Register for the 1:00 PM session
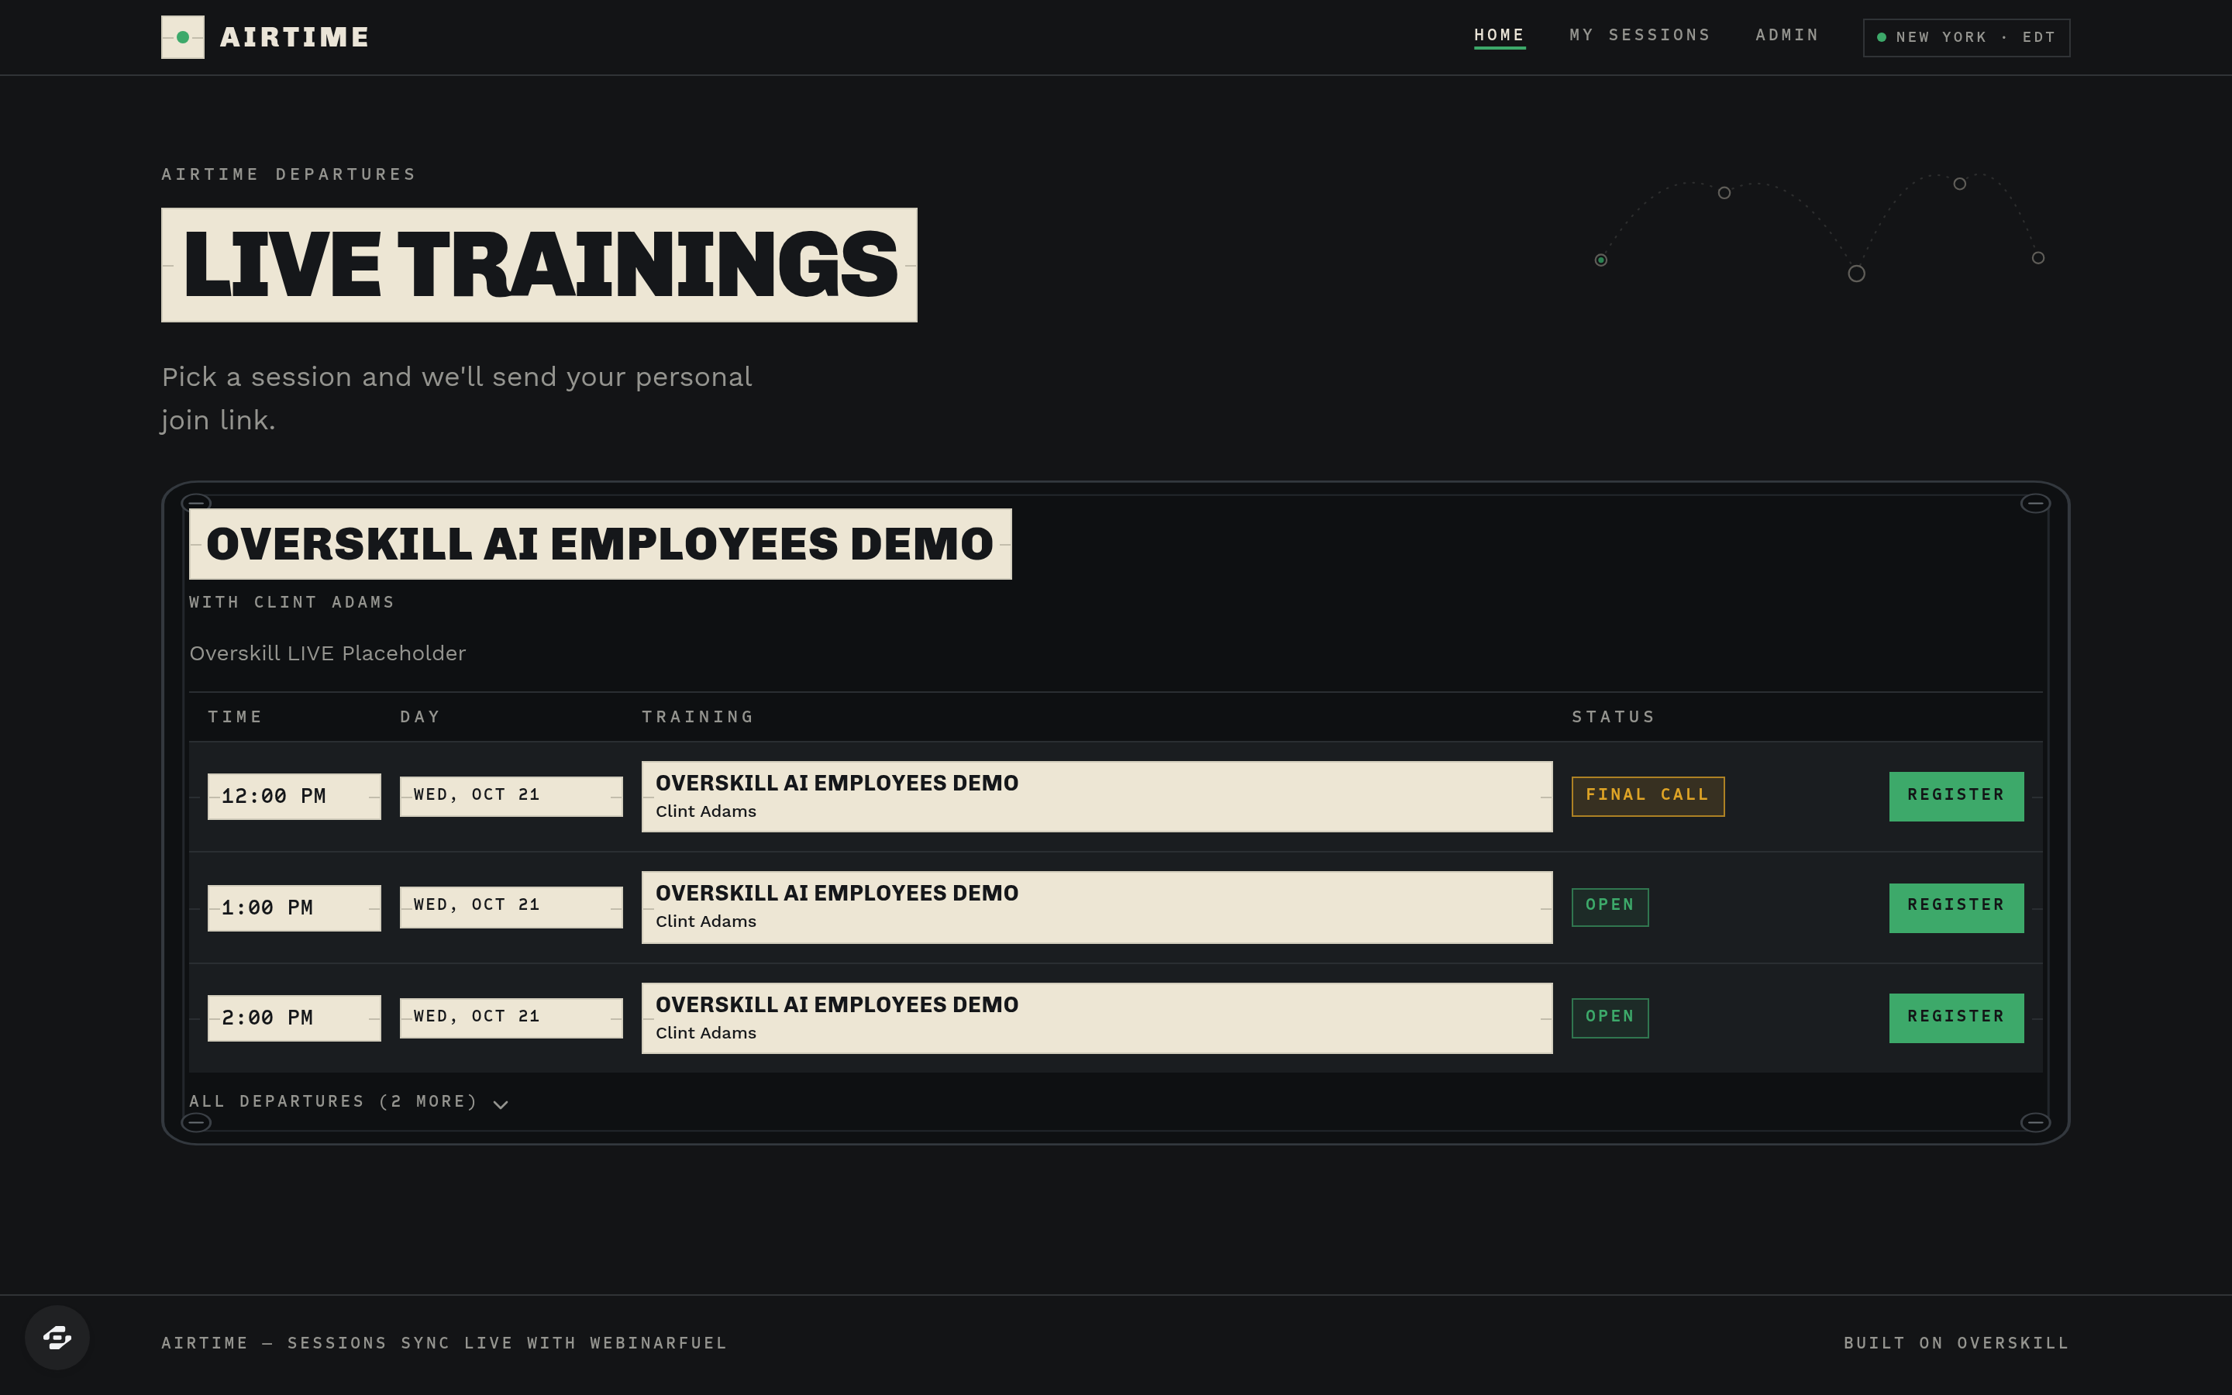Image resolution: width=2232 pixels, height=1395 pixels. click(x=1955, y=906)
